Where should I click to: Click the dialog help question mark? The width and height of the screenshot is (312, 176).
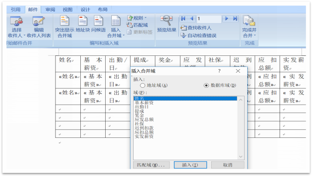click(219, 71)
